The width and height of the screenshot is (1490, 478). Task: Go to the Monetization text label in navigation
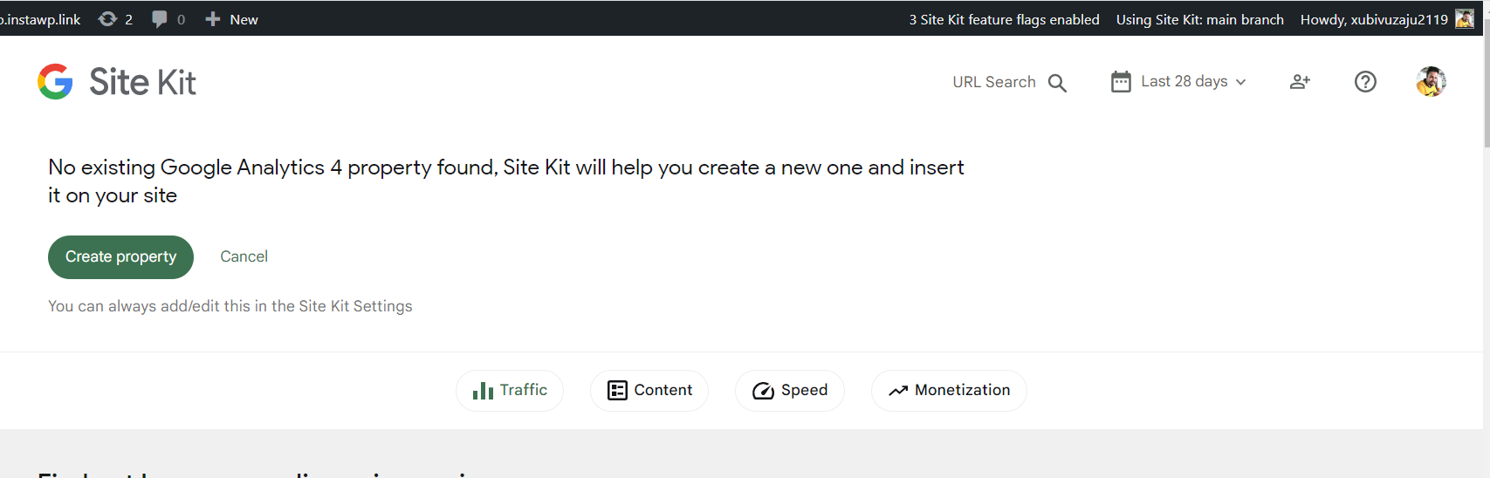coord(962,390)
